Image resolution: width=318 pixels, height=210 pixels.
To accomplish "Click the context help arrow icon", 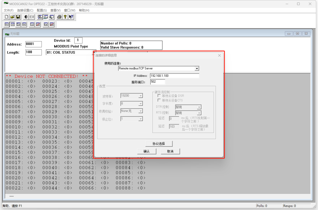I will pos(71,17).
